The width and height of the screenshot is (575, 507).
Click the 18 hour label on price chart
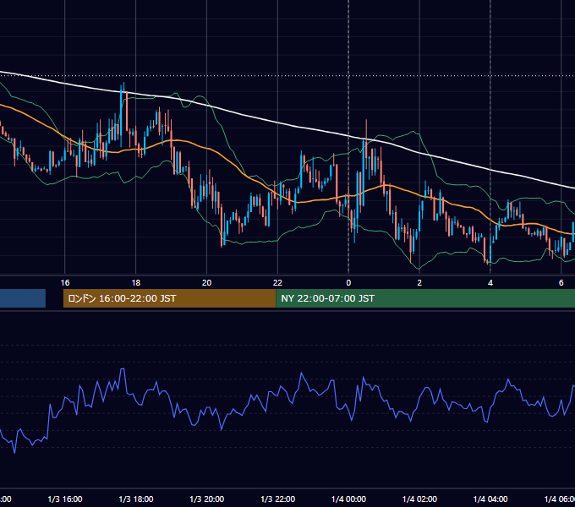[135, 282]
